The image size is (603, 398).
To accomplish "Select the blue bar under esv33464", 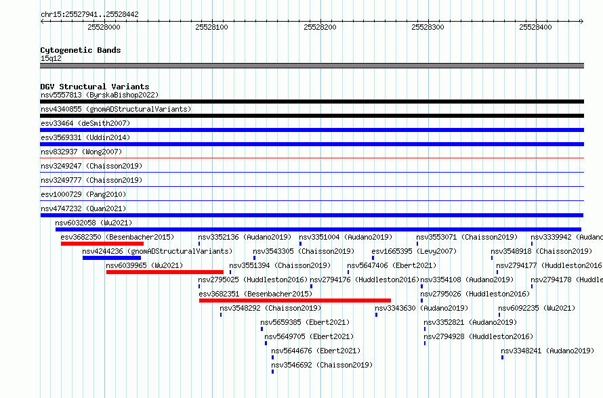I will [312, 130].
